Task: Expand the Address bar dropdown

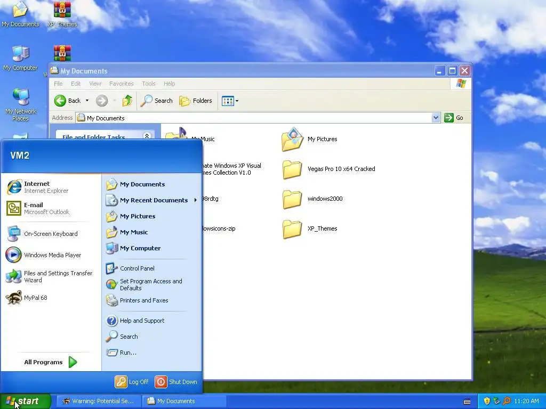Action: point(436,118)
